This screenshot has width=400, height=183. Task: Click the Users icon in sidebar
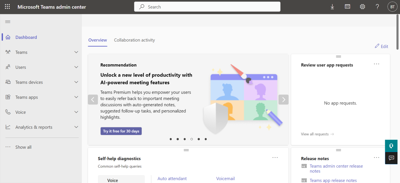pyautogui.click(x=8, y=67)
